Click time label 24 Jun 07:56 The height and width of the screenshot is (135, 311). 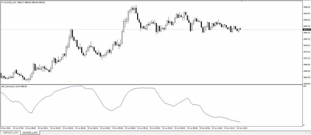coord(18,128)
